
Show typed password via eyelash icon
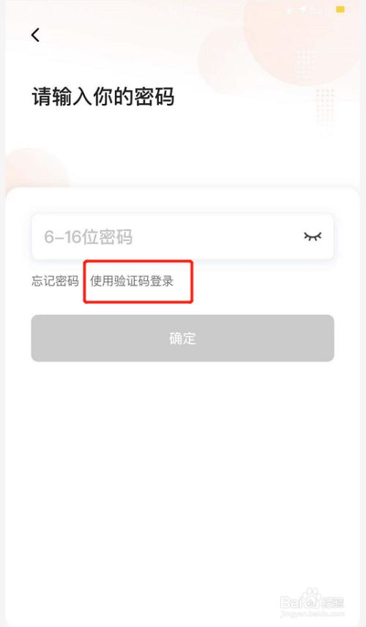tap(313, 237)
